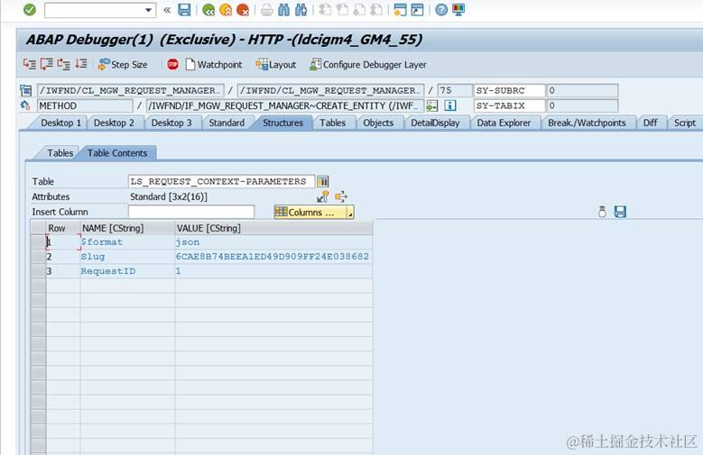Click the Execute step-over debugger icon
The image size is (703, 455).
pos(47,64)
